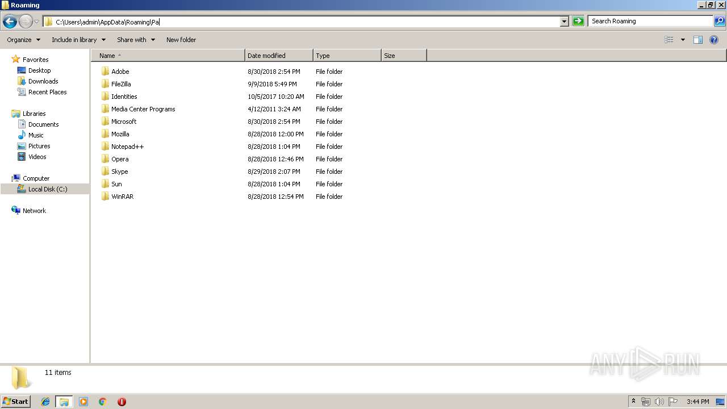
Task: Launch Internet Explorer from taskbar
Action: pyautogui.click(x=45, y=402)
